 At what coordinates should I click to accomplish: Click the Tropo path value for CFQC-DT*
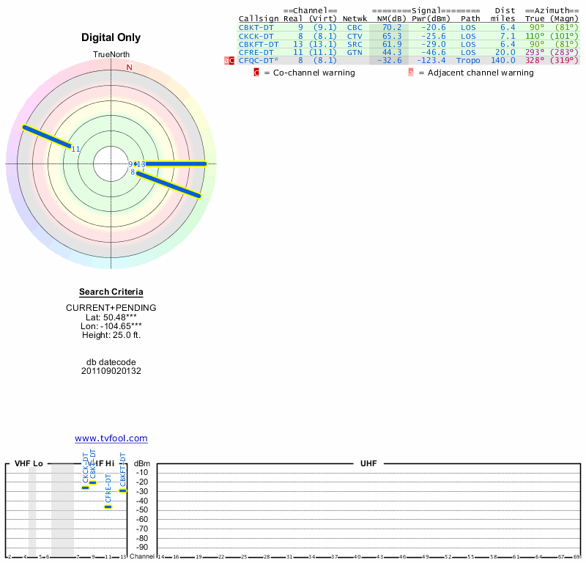(468, 61)
